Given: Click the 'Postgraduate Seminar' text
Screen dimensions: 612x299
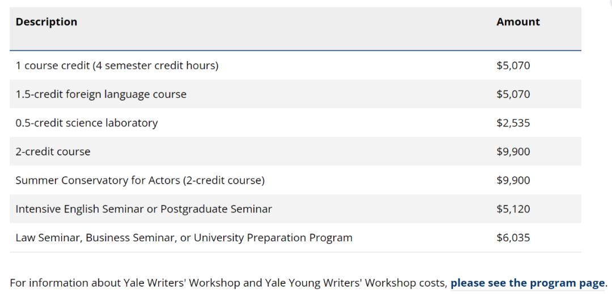Looking at the screenshot, I should (x=216, y=209).
